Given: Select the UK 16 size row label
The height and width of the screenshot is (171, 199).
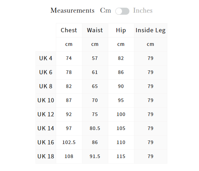Looking at the screenshot, I should pyautogui.click(x=46, y=143).
